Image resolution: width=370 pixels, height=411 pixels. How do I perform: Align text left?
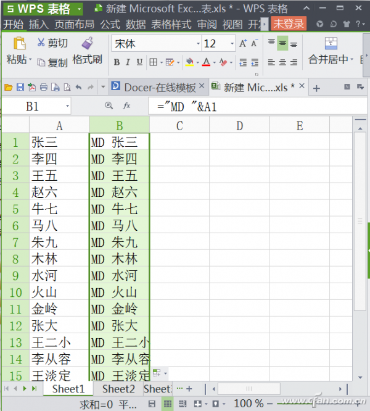pos(271,62)
